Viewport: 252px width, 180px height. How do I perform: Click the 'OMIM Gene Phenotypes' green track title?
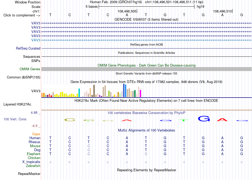coord(146,65)
